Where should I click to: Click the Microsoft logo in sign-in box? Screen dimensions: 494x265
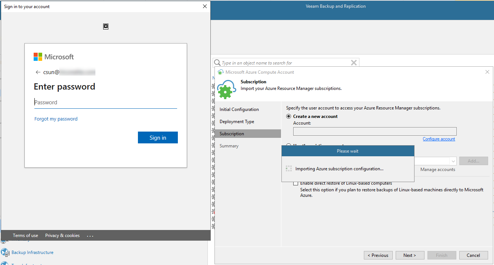tap(54, 57)
